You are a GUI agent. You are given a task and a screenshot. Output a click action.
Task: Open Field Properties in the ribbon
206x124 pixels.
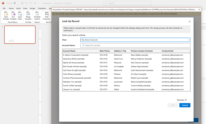click(x=47, y=16)
